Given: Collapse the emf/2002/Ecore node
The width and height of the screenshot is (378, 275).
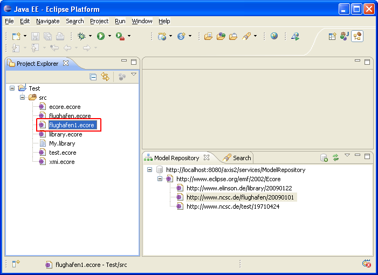Looking at the screenshot, I should point(160,179).
